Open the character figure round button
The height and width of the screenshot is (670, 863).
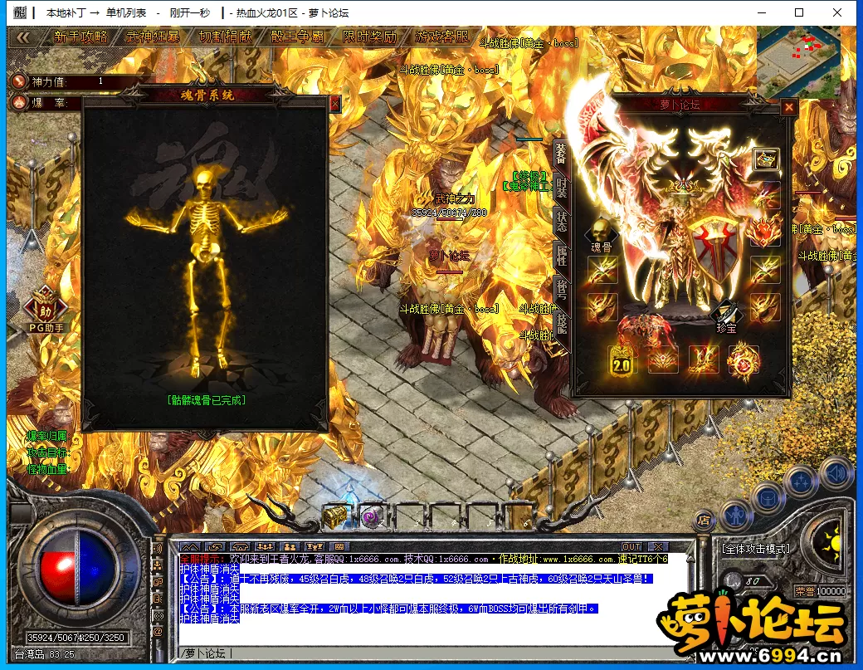click(x=737, y=516)
